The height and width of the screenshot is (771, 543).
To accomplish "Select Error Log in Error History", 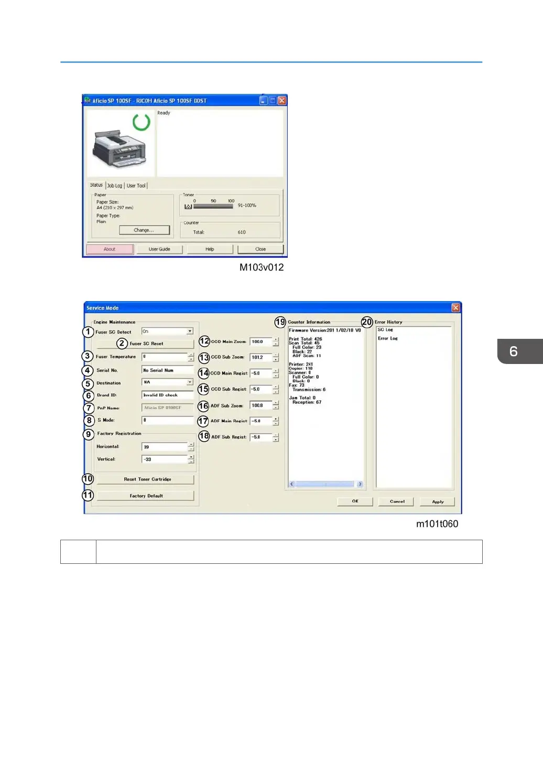I will [388, 338].
